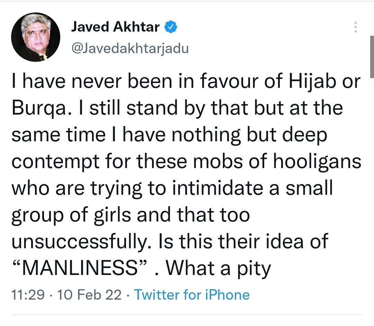Click the 10 Feb 22 date
The width and height of the screenshot is (374, 326).
(x=90, y=295)
